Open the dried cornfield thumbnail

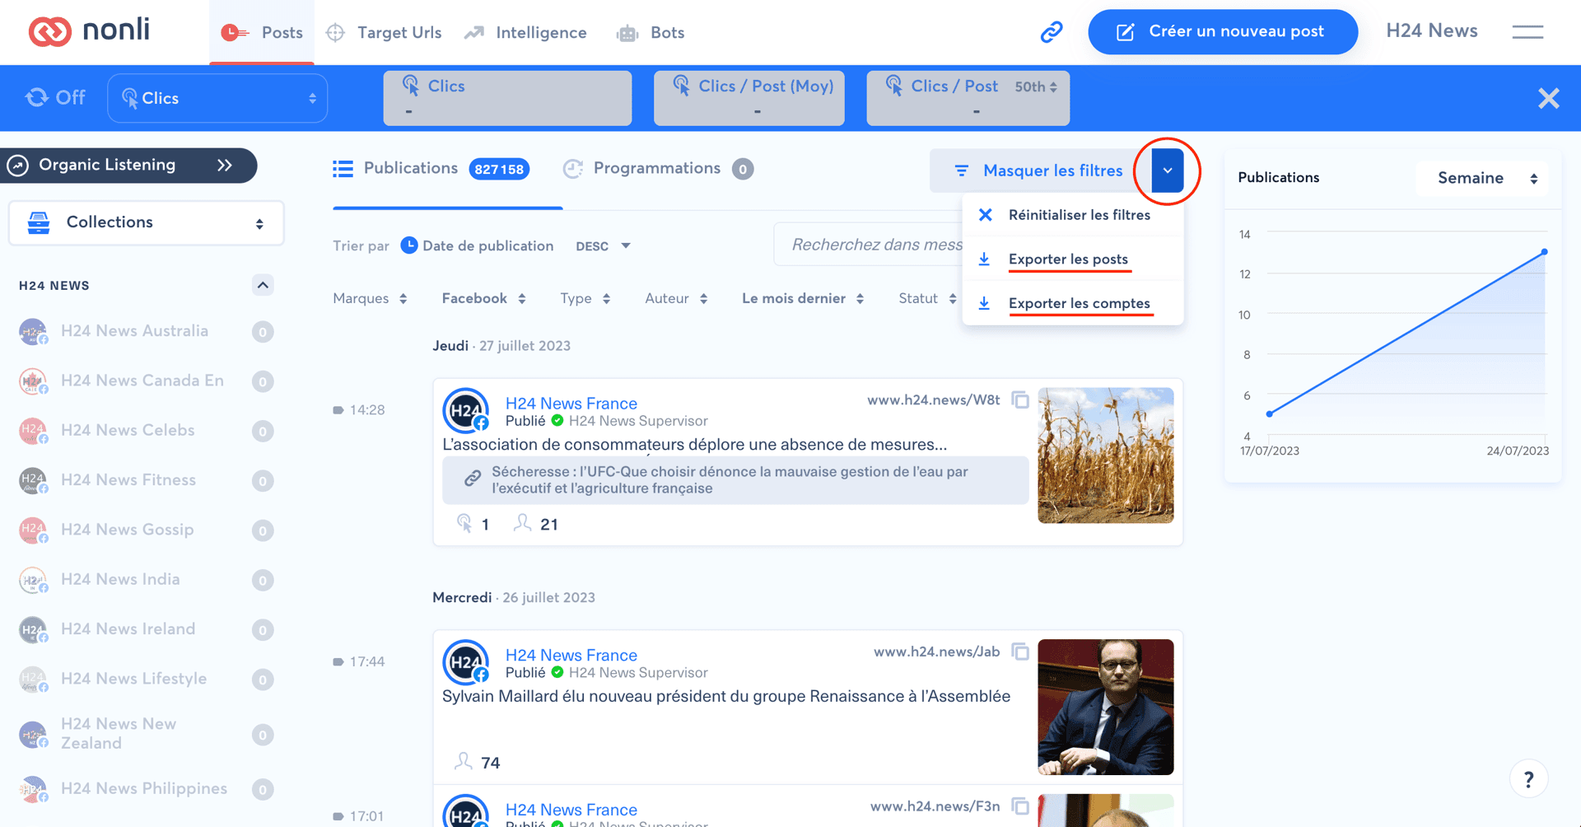(1105, 456)
